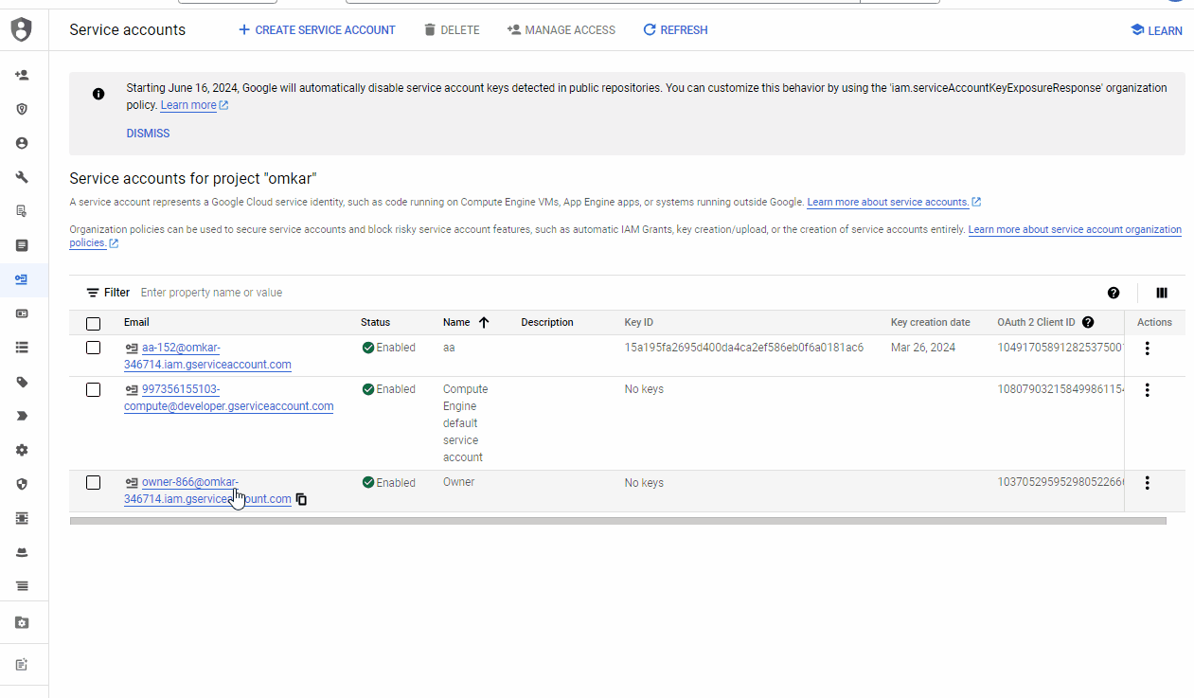1194x698 pixels.
Task: Click the document-with-gear sidebar icon
Action: point(22,211)
